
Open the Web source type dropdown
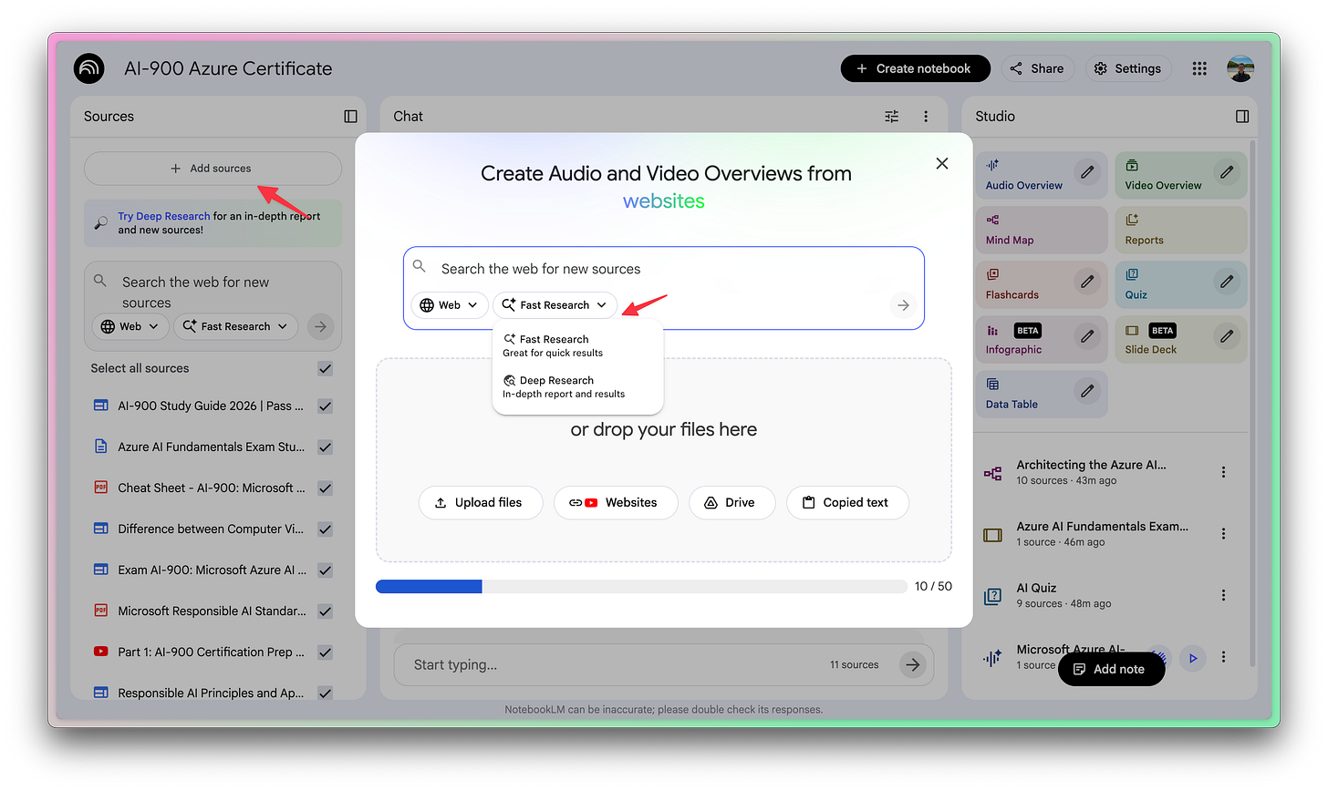pyautogui.click(x=449, y=304)
